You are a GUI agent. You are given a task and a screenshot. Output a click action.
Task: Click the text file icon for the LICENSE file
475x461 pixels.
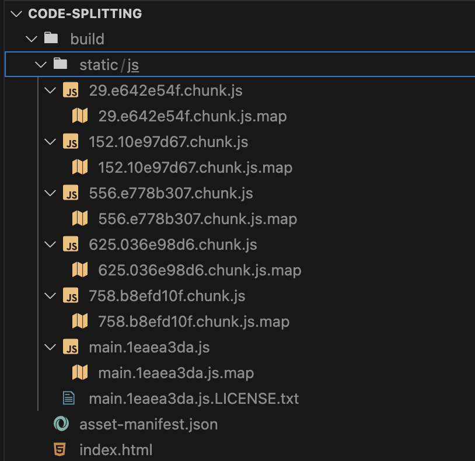tap(70, 398)
